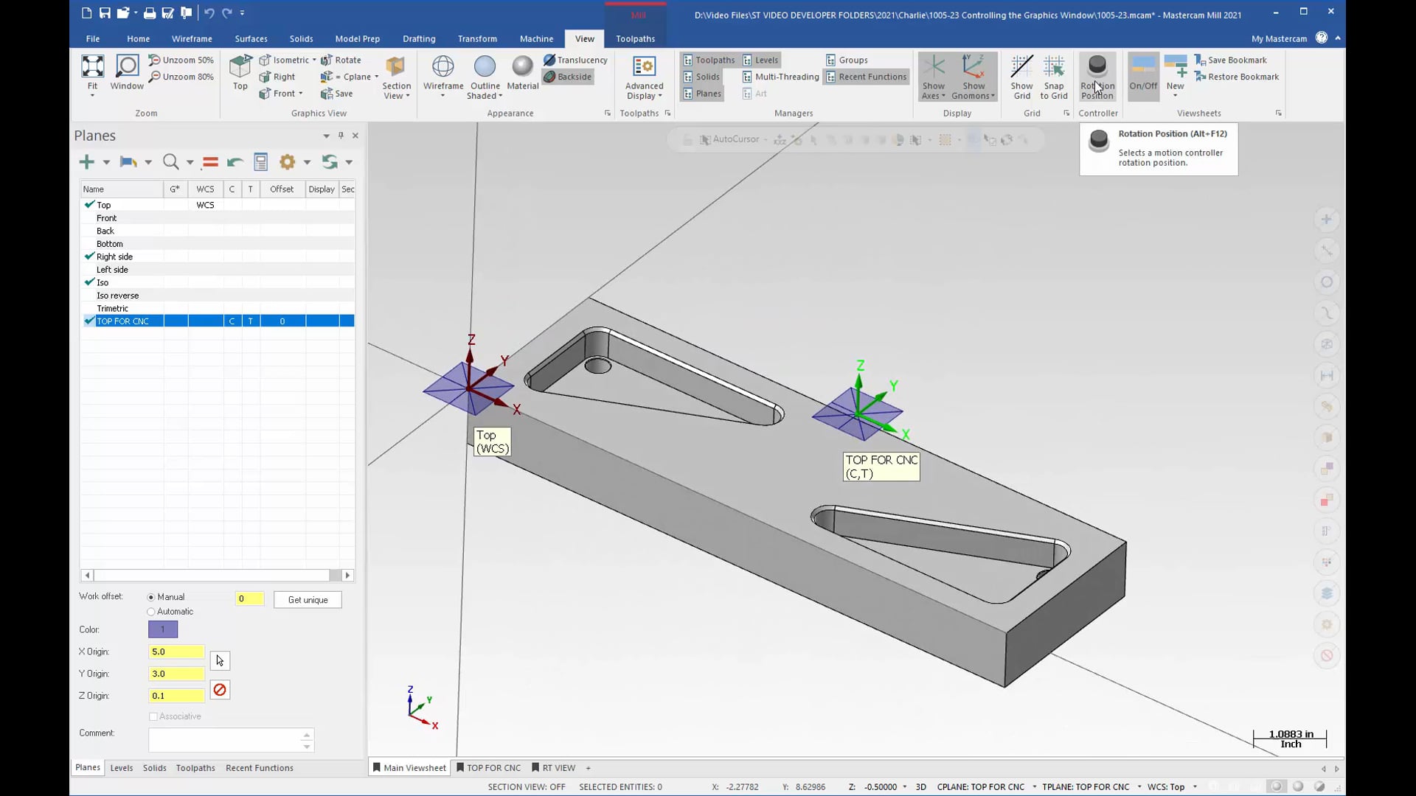Click the Get unique button
Image resolution: width=1416 pixels, height=796 pixels.
308,600
